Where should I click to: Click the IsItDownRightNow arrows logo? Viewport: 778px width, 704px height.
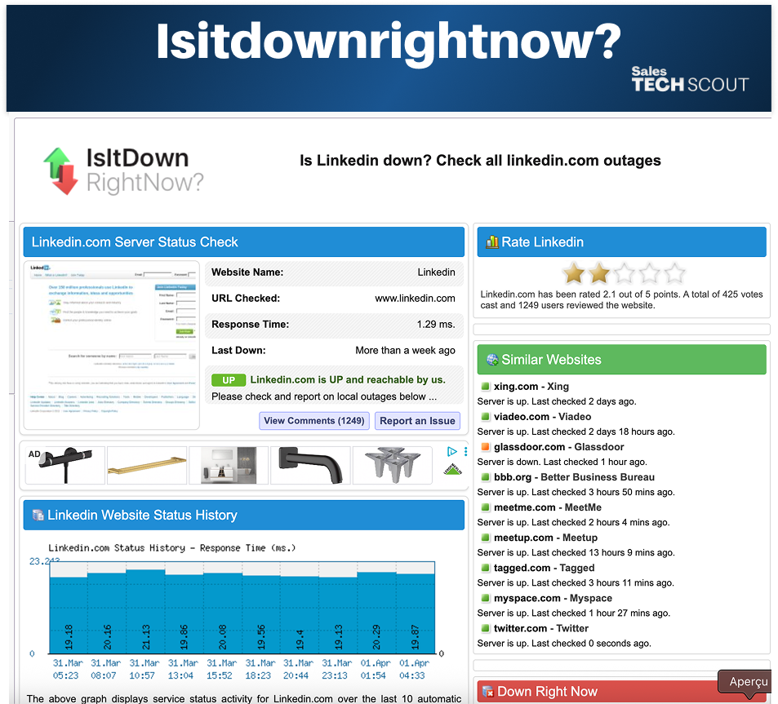point(60,171)
